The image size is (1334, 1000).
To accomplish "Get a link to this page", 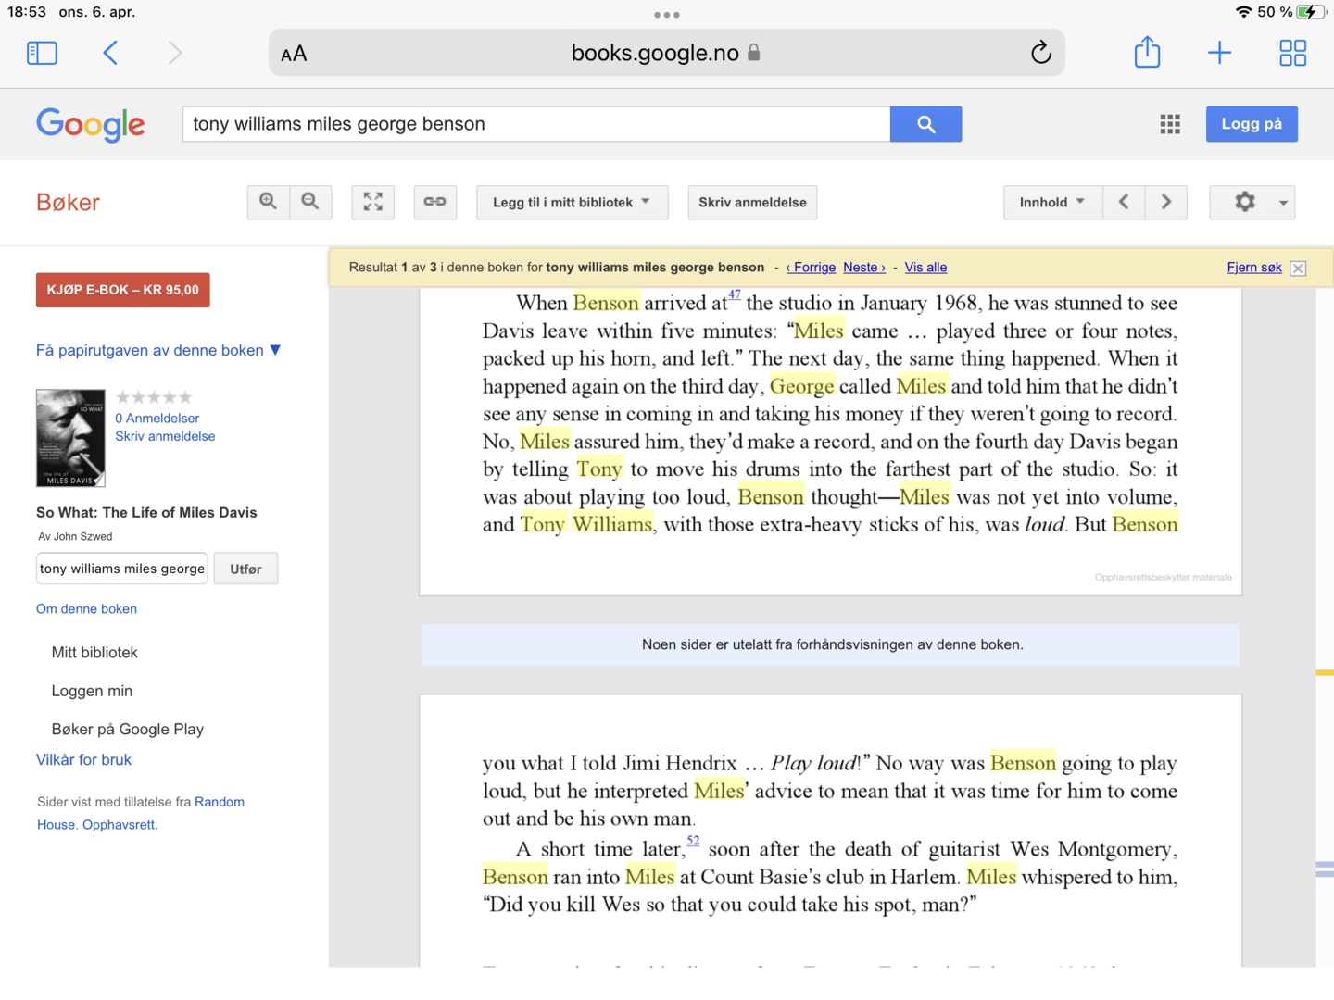I will [435, 202].
